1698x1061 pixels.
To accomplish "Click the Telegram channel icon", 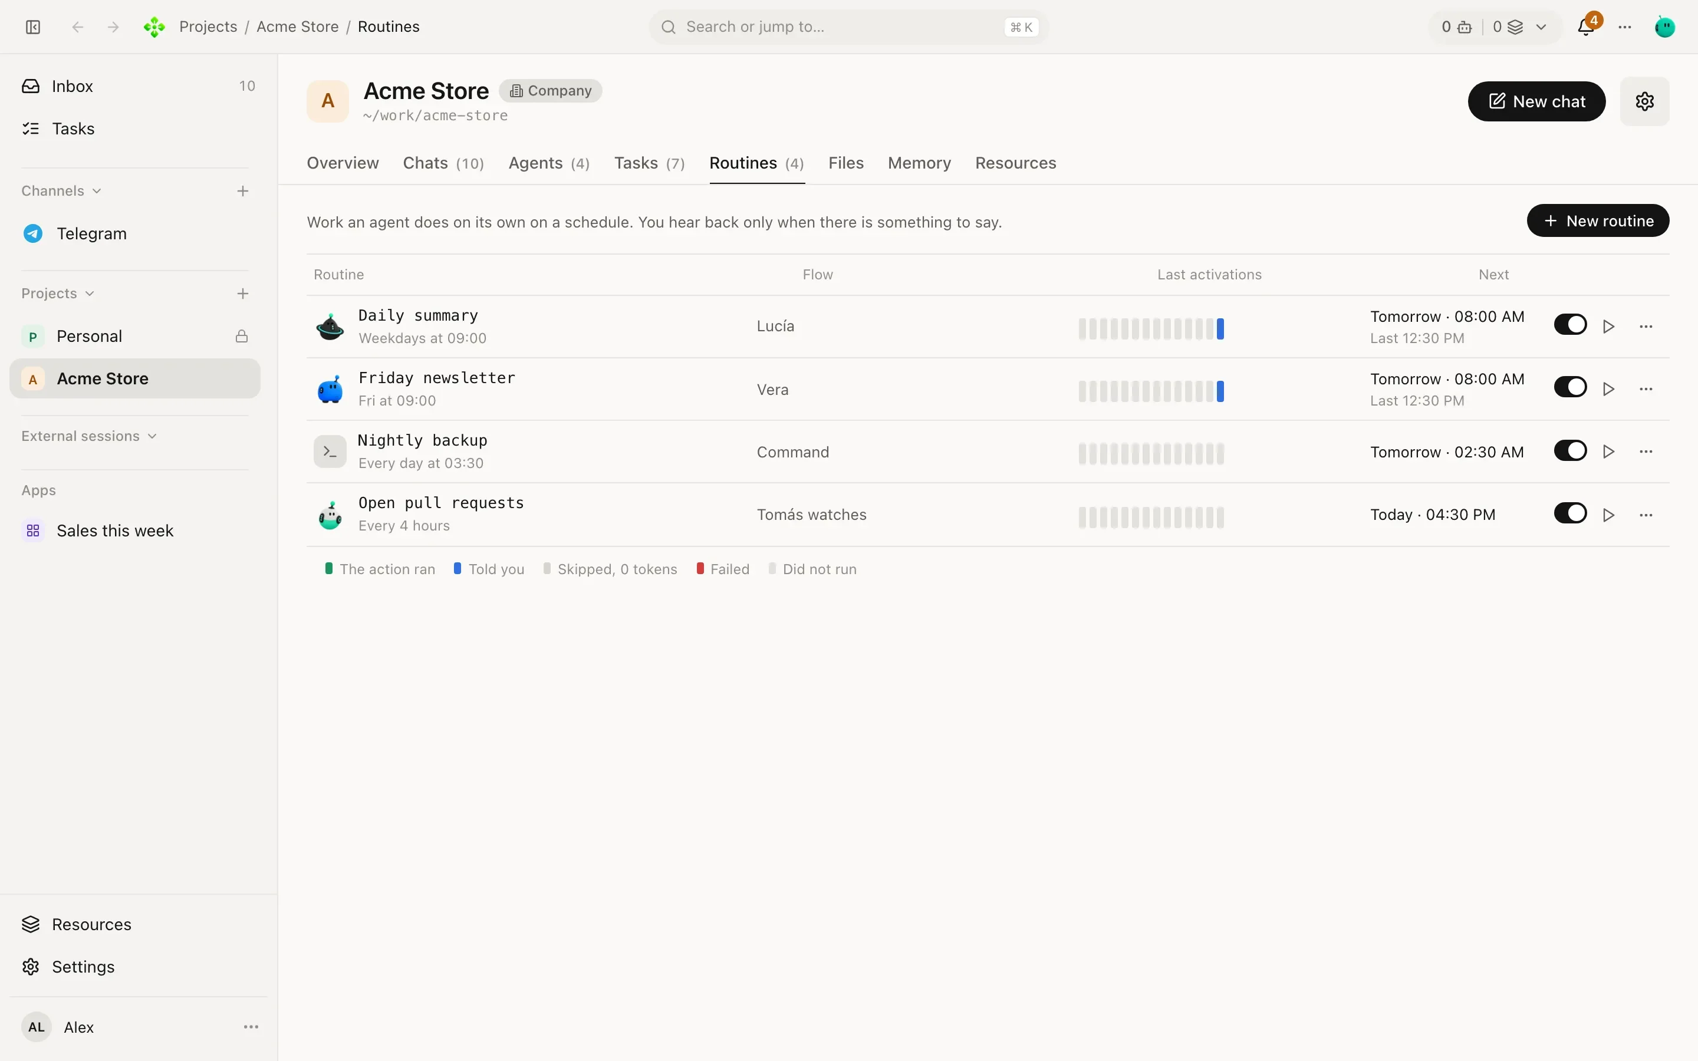I will point(33,233).
